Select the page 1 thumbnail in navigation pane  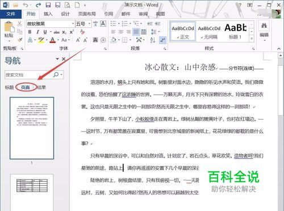pyautogui.click(x=32, y=128)
